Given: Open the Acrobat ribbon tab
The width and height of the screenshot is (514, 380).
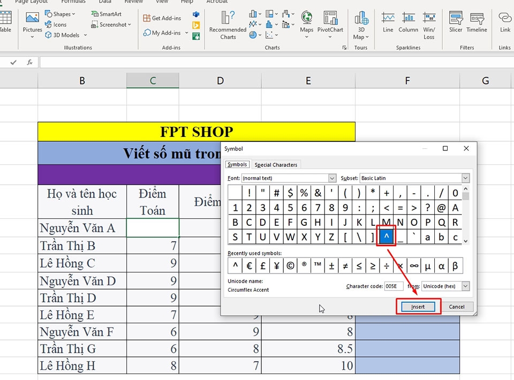Looking at the screenshot, I should (x=216, y=2).
